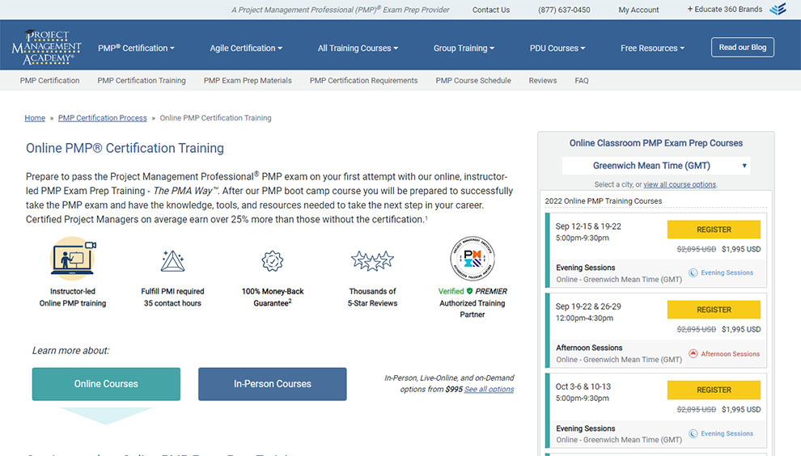801x456 pixels.
Task: Open the Greenwich Mean Time timezone selector
Action: [x=656, y=166]
